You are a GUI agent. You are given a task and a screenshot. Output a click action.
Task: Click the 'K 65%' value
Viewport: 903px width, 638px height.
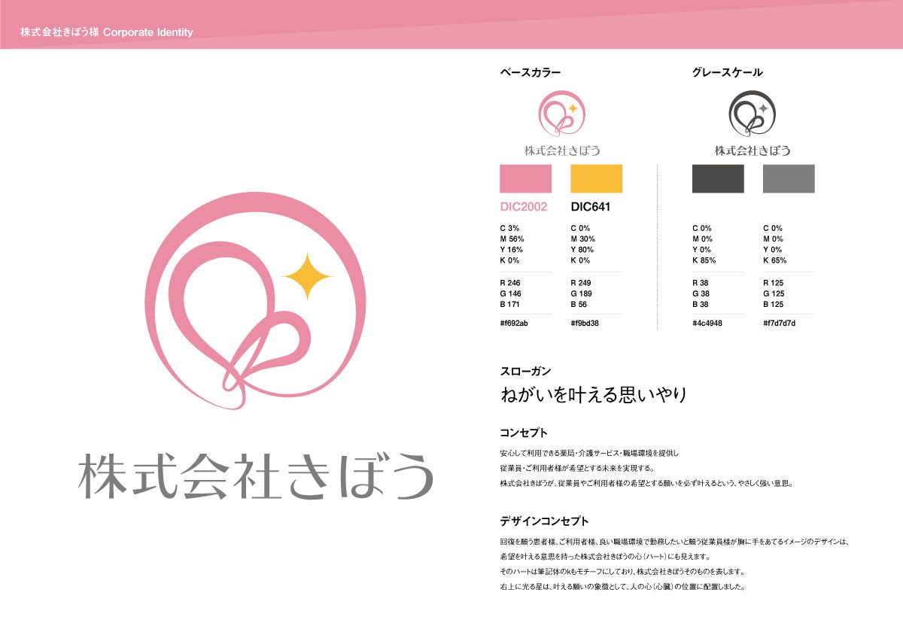pos(775,260)
